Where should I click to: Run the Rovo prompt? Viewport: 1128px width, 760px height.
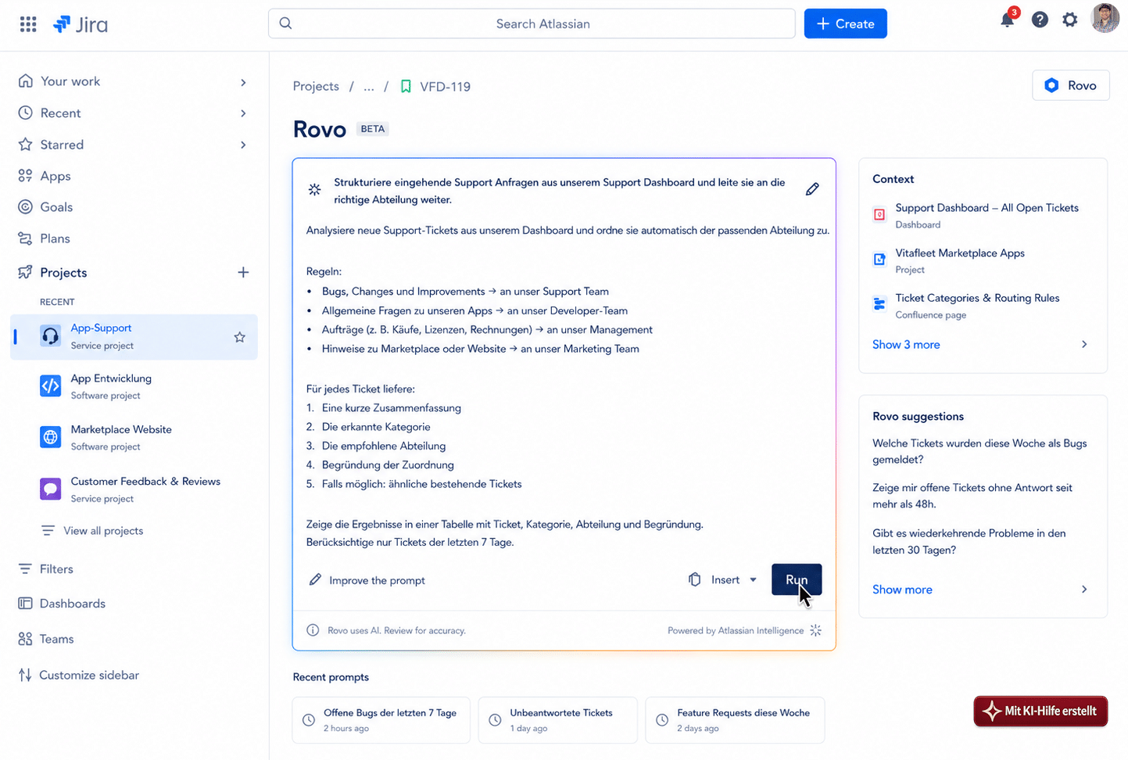(797, 579)
